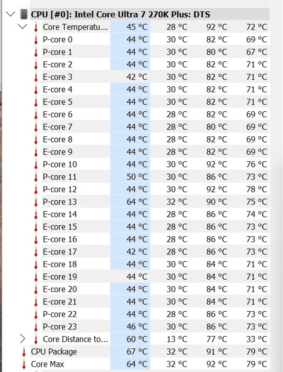Viewport: 283px width, 372px height.
Task: Select the E-core 19 sensor label
Action: point(60,277)
